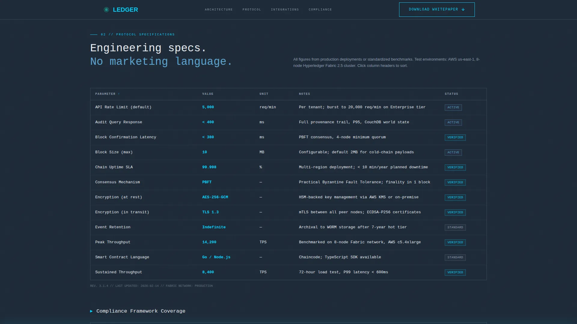Click the revision footer text REV. 3.1.4
This screenshot has height=324, width=577.
pyautogui.click(x=151, y=286)
